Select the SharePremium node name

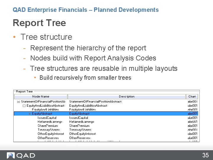(48, 126)
